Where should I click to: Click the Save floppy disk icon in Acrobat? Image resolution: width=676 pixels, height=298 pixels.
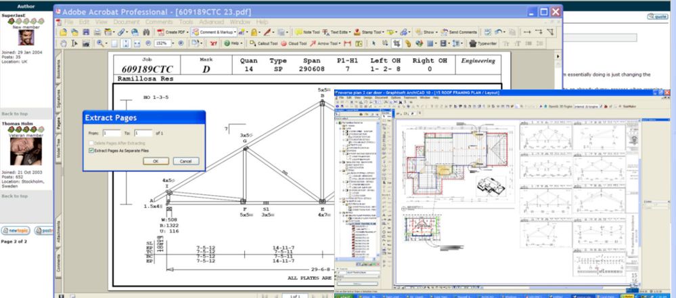pos(86,33)
